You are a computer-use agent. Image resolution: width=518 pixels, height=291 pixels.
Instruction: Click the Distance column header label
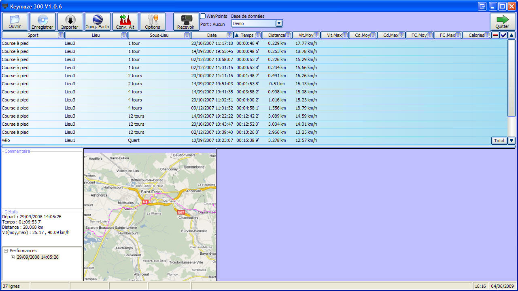click(x=276, y=35)
